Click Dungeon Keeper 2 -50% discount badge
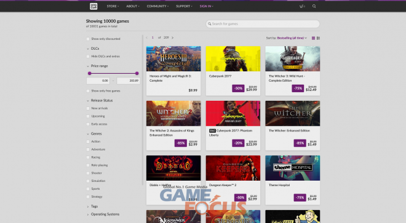406x223 pixels. point(241,198)
